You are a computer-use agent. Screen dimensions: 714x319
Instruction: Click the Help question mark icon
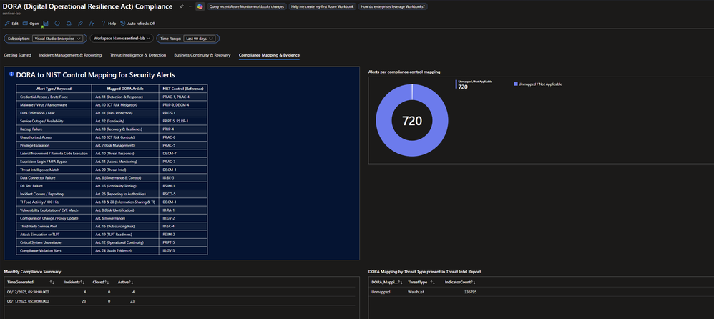[103, 24]
